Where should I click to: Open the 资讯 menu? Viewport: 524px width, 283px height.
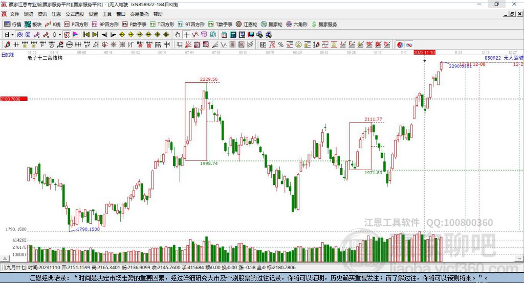click(x=42, y=14)
